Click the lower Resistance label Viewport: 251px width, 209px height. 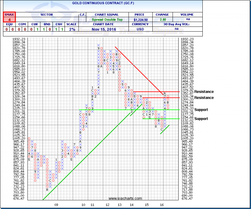pos(204,98)
